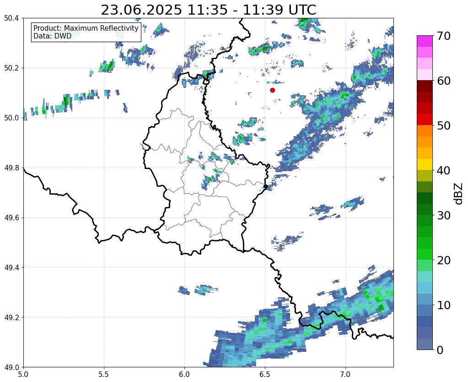Click the latitude tick label 50.0
Image resolution: width=468 pixels, height=382 pixels.
click(11, 118)
